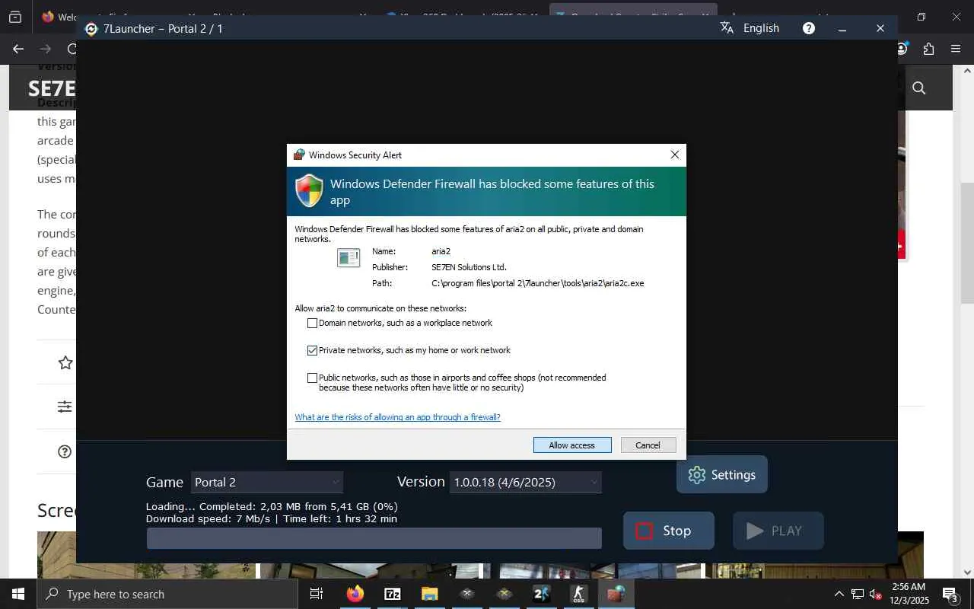This screenshot has height=609, width=974.
Task: Open the Windows Start menu
Action: coord(18,594)
